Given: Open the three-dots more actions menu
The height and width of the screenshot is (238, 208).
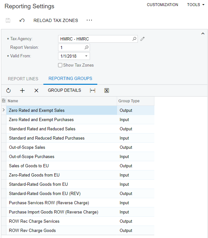Looking at the screenshot, I should pos(89,20).
